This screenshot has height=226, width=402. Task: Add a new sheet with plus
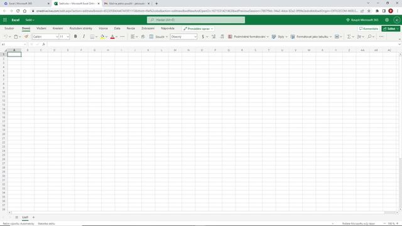pyautogui.click(x=33, y=217)
